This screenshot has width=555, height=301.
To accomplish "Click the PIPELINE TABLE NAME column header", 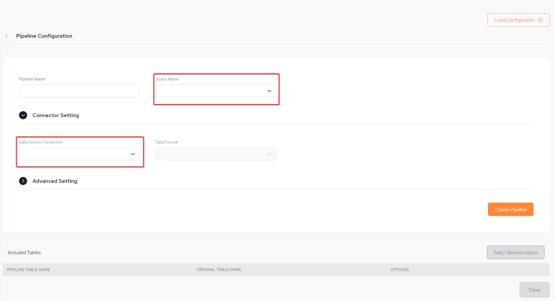I will [x=28, y=269].
